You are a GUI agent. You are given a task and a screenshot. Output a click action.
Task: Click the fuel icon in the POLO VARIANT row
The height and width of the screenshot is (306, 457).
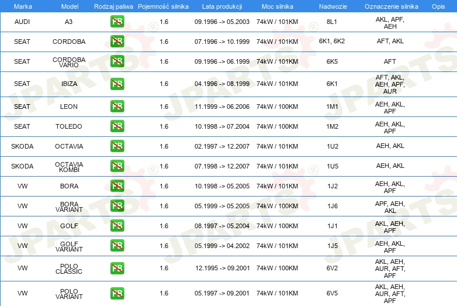click(x=117, y=293)
